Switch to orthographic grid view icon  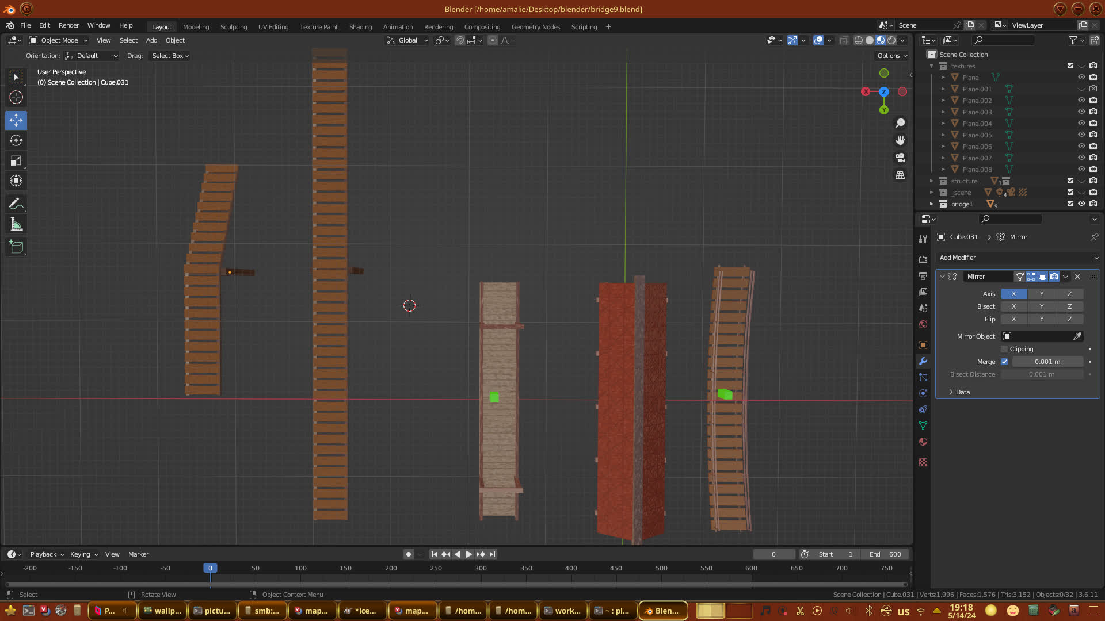(900, 175)
